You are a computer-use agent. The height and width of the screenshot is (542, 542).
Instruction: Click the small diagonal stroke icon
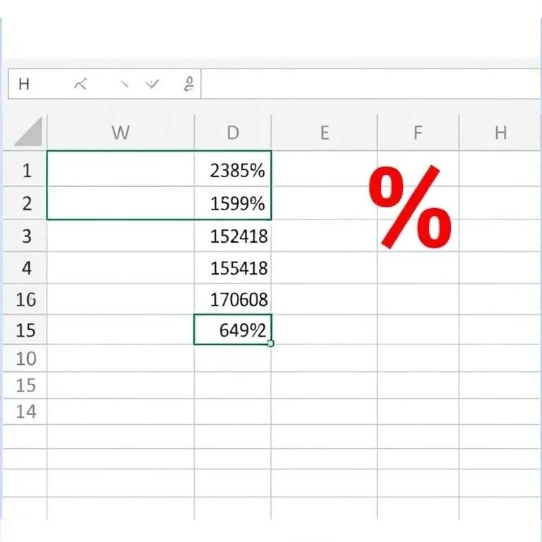point(124,85)
